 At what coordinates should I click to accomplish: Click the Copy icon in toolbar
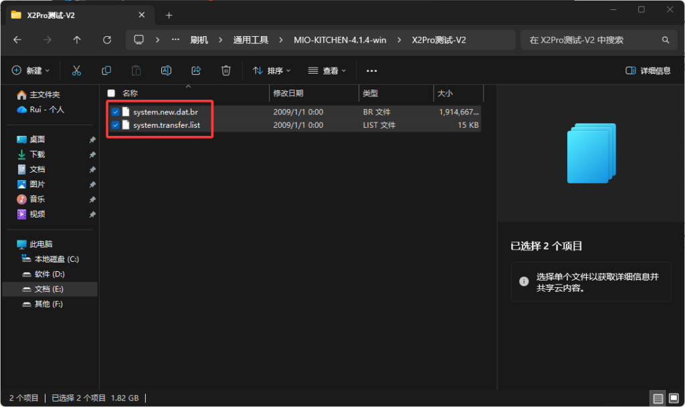point(106,70)
